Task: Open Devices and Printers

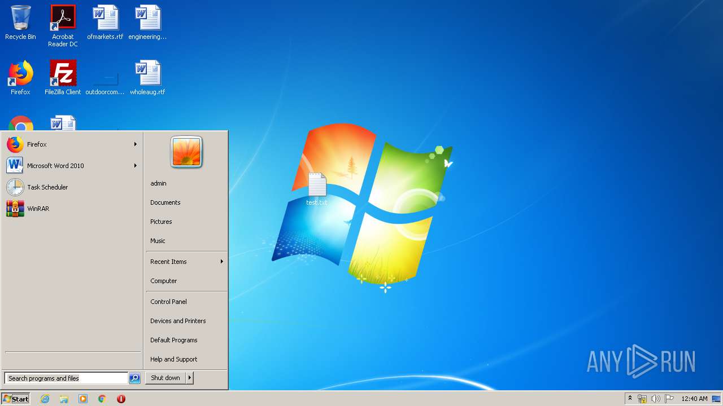Action: click(186, 321)
